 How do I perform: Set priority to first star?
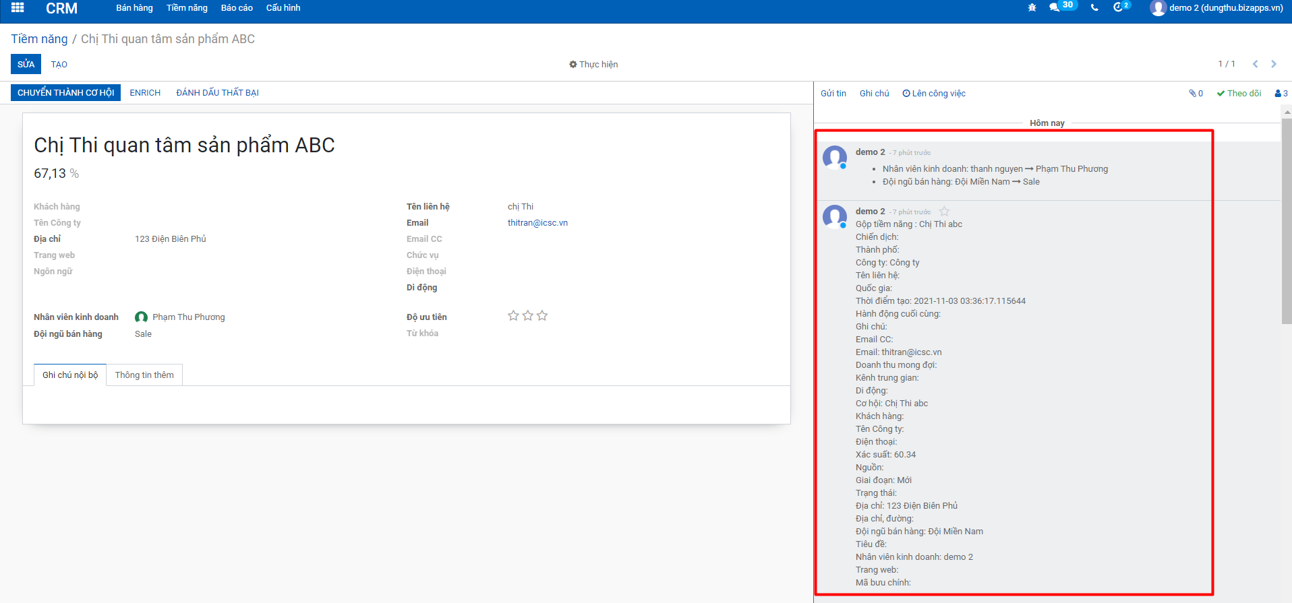pyautogui.click(x=513, y=315)
